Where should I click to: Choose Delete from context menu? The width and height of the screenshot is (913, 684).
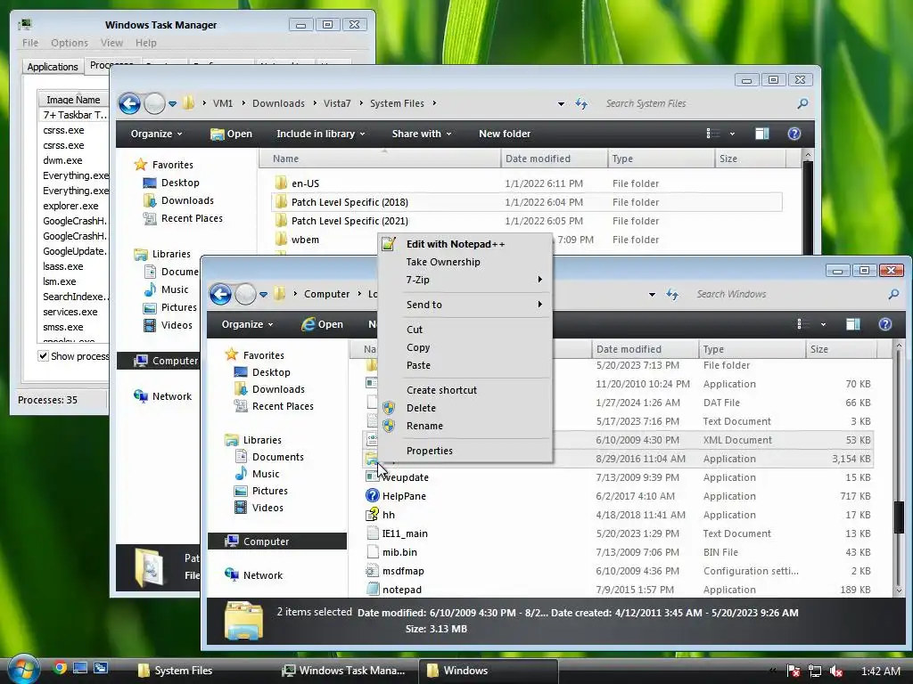pyautogui.click(x=465, y=408)
